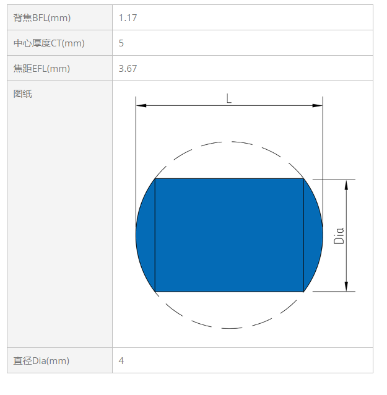The height and width of the screenshot is (395, 387).
Task: Click the 背焦BFL(mm) label cell
Action: pyautogui.click(x=59, y=17)
